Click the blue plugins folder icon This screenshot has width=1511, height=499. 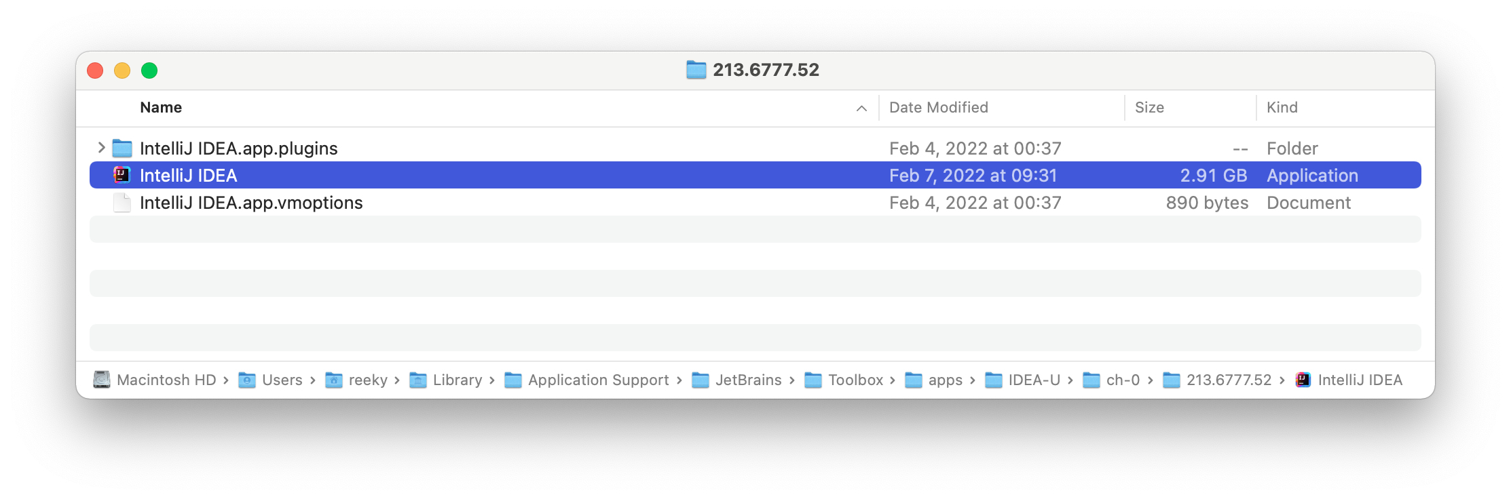[x=122, y=148]
